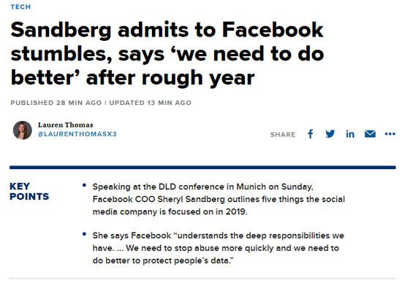Open Lauren Thomas author profile photo
The image size is (402, 285).
coord(23,130)
